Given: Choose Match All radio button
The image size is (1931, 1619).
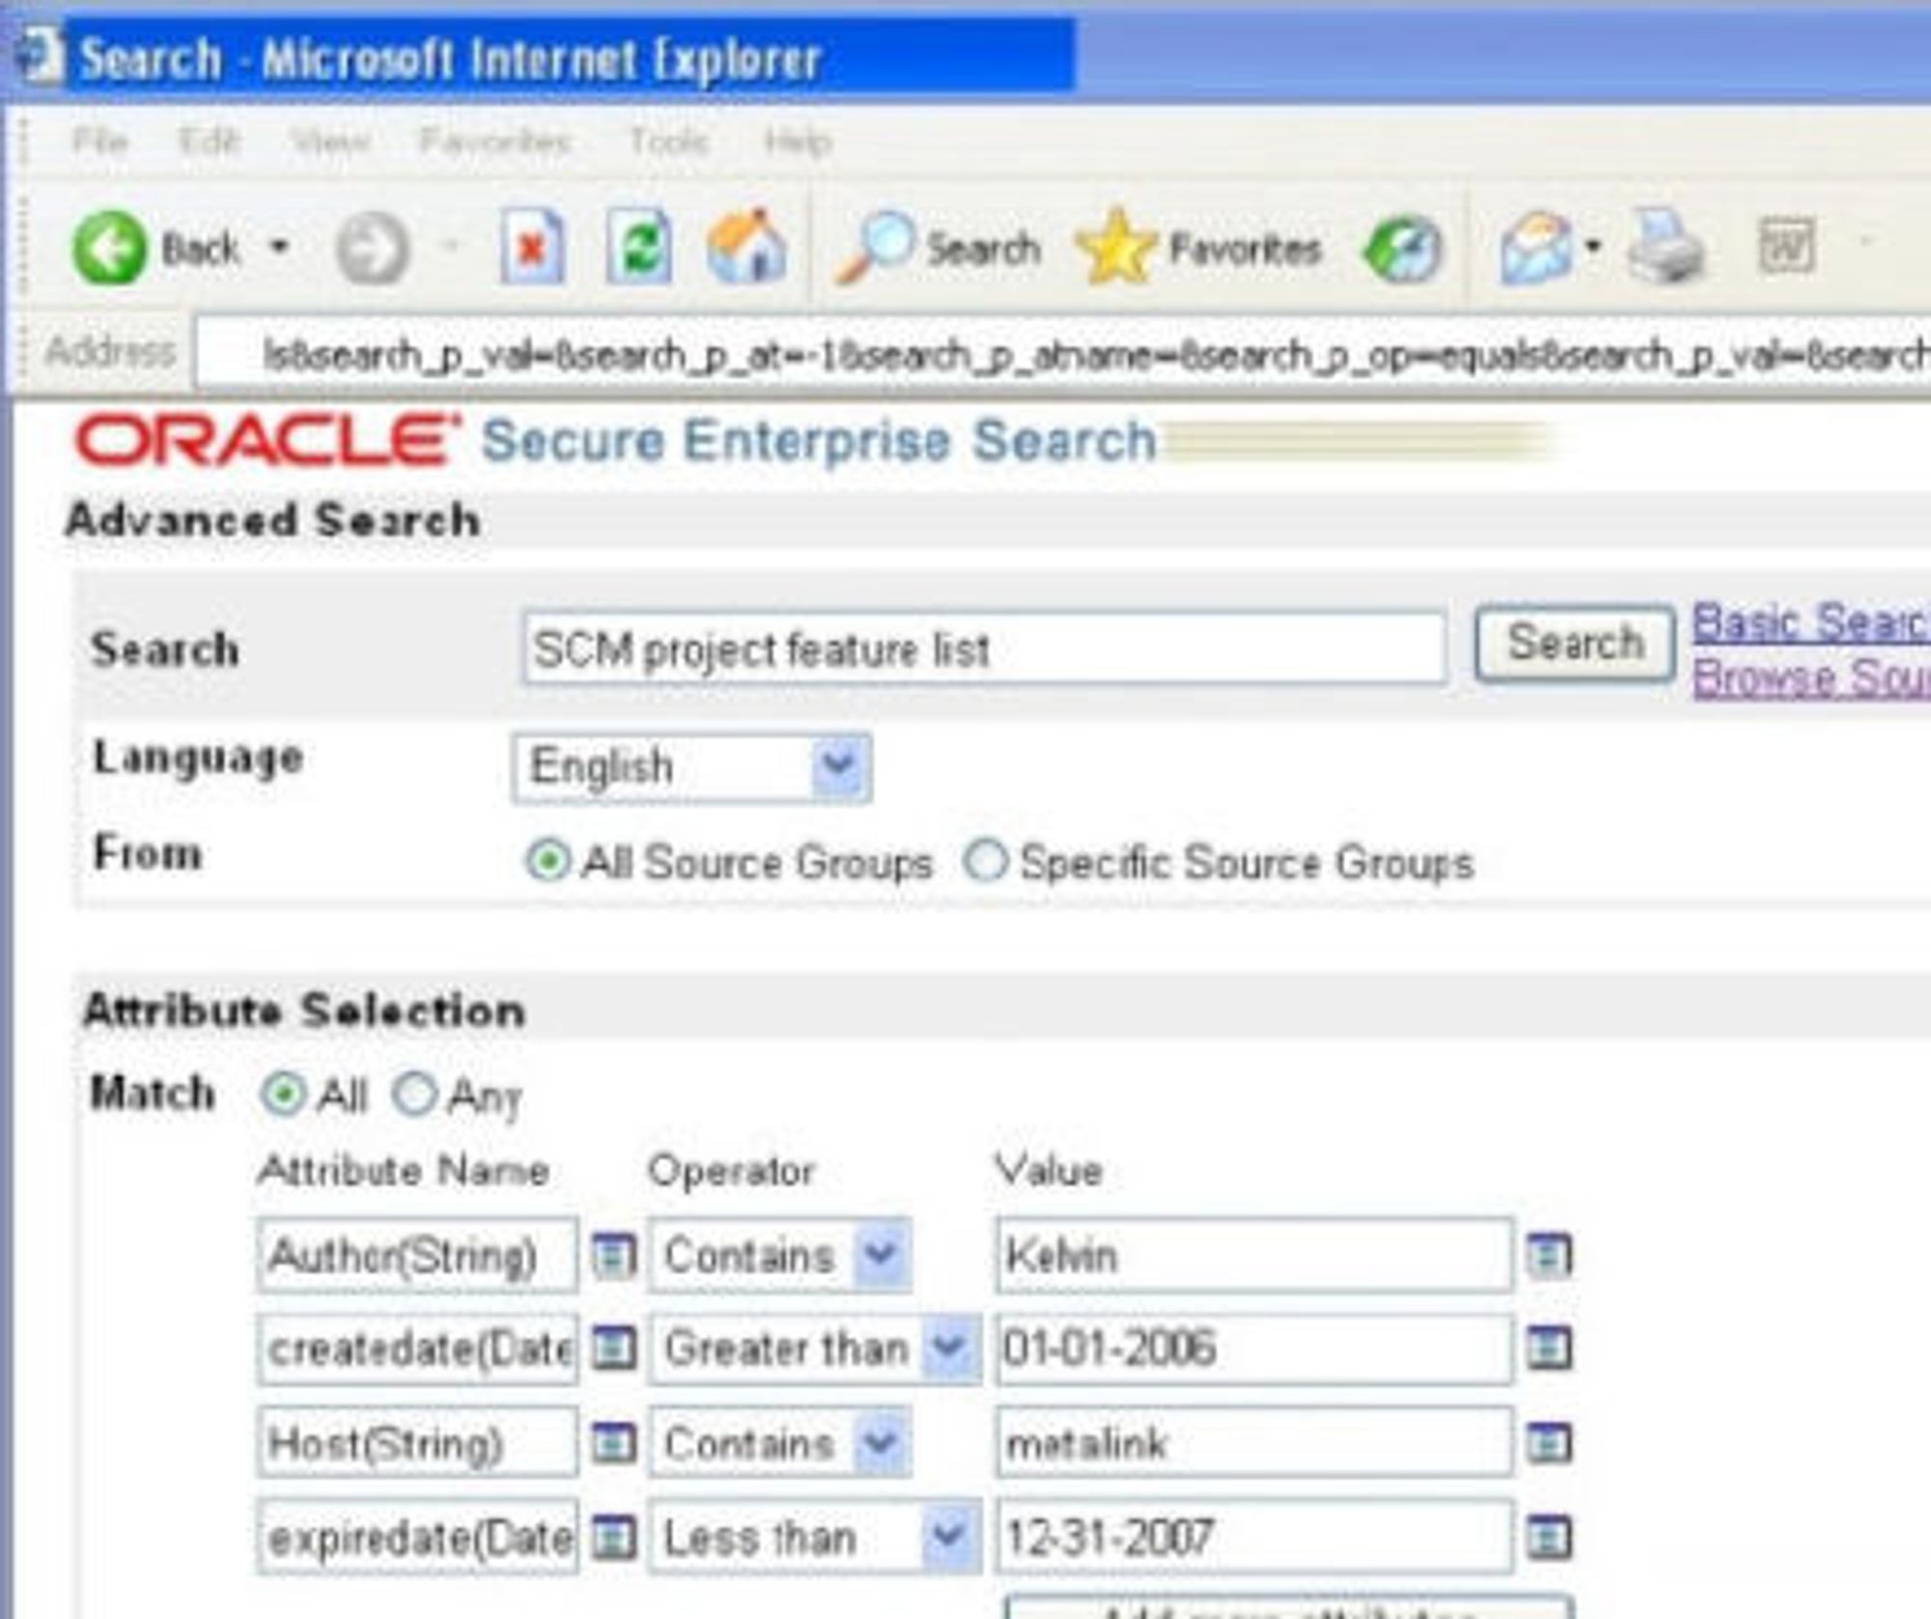Looking at the screenshot, I should [282, 1094].
